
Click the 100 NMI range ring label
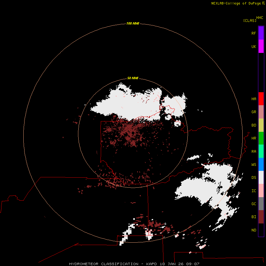[x=133, y=23]
